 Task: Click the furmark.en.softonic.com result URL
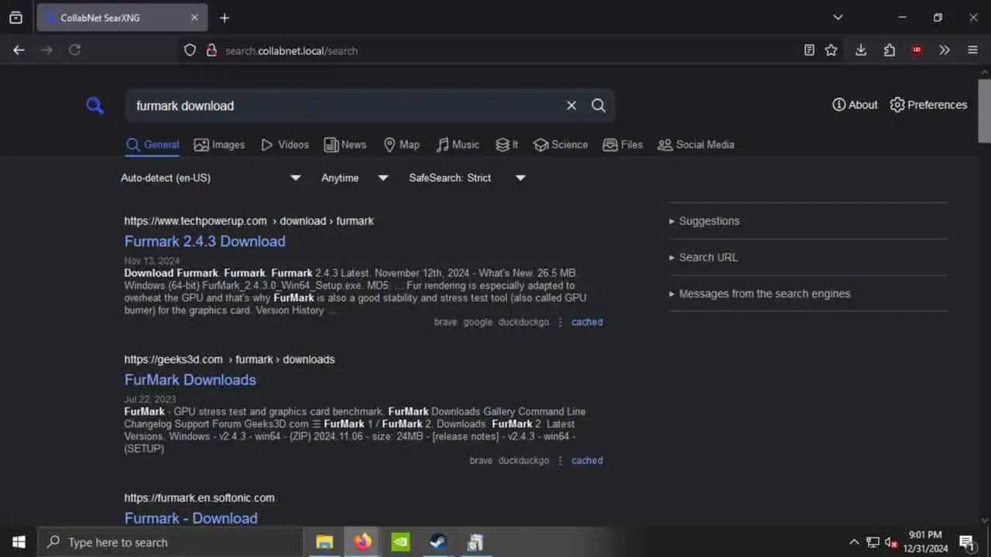[200, 498]
